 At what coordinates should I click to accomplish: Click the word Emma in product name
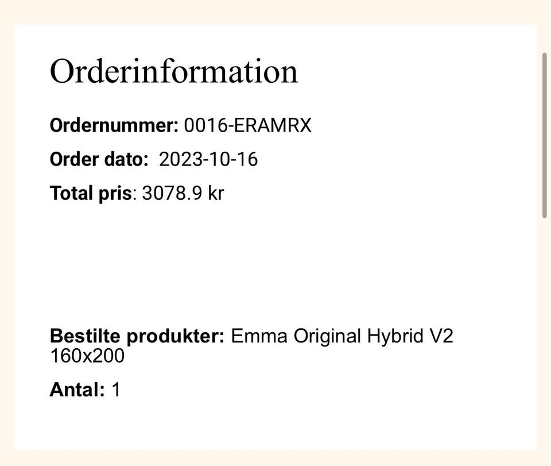259,336
